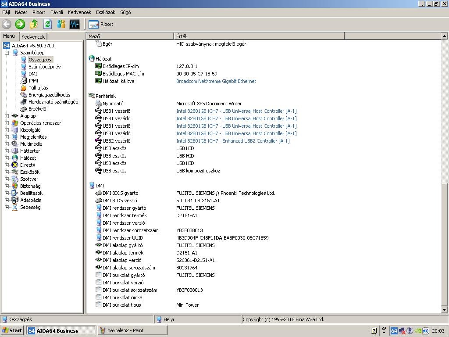This screenshot has width=449, height=337.
Task: Open the Riport menu in menu bar
Action: point(39,12)
